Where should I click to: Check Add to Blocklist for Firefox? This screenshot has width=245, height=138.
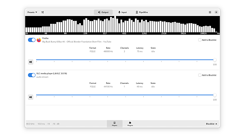(200, 40)
